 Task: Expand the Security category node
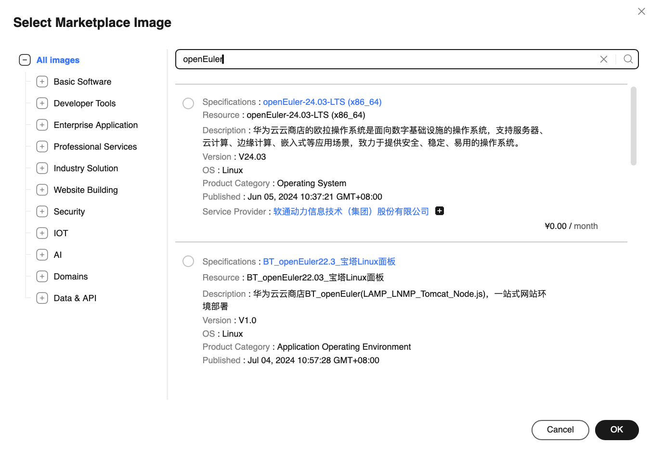tap(42, 212)
